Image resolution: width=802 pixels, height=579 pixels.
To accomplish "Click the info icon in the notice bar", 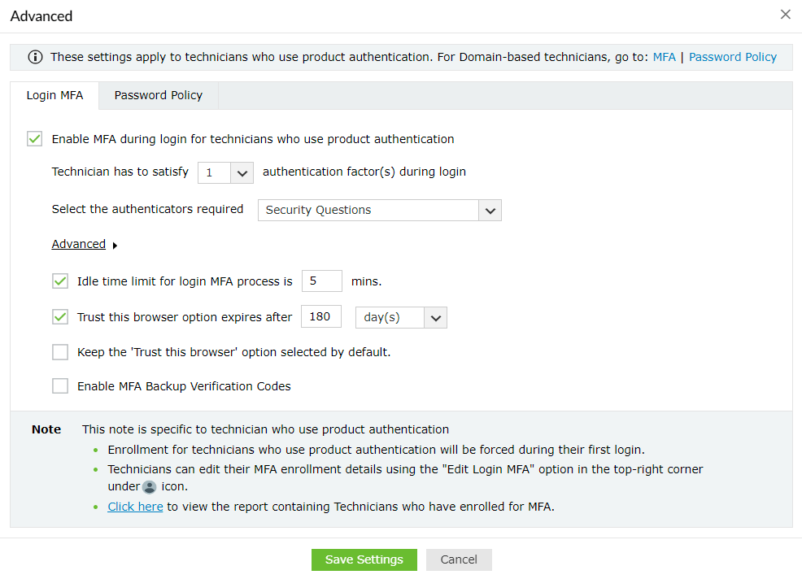I will pyautogui.click(x=35, y=57).
